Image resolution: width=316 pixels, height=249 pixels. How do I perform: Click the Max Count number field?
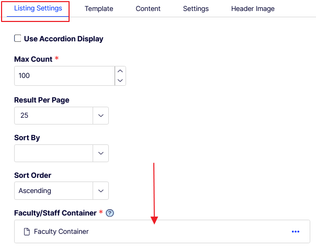64,75
